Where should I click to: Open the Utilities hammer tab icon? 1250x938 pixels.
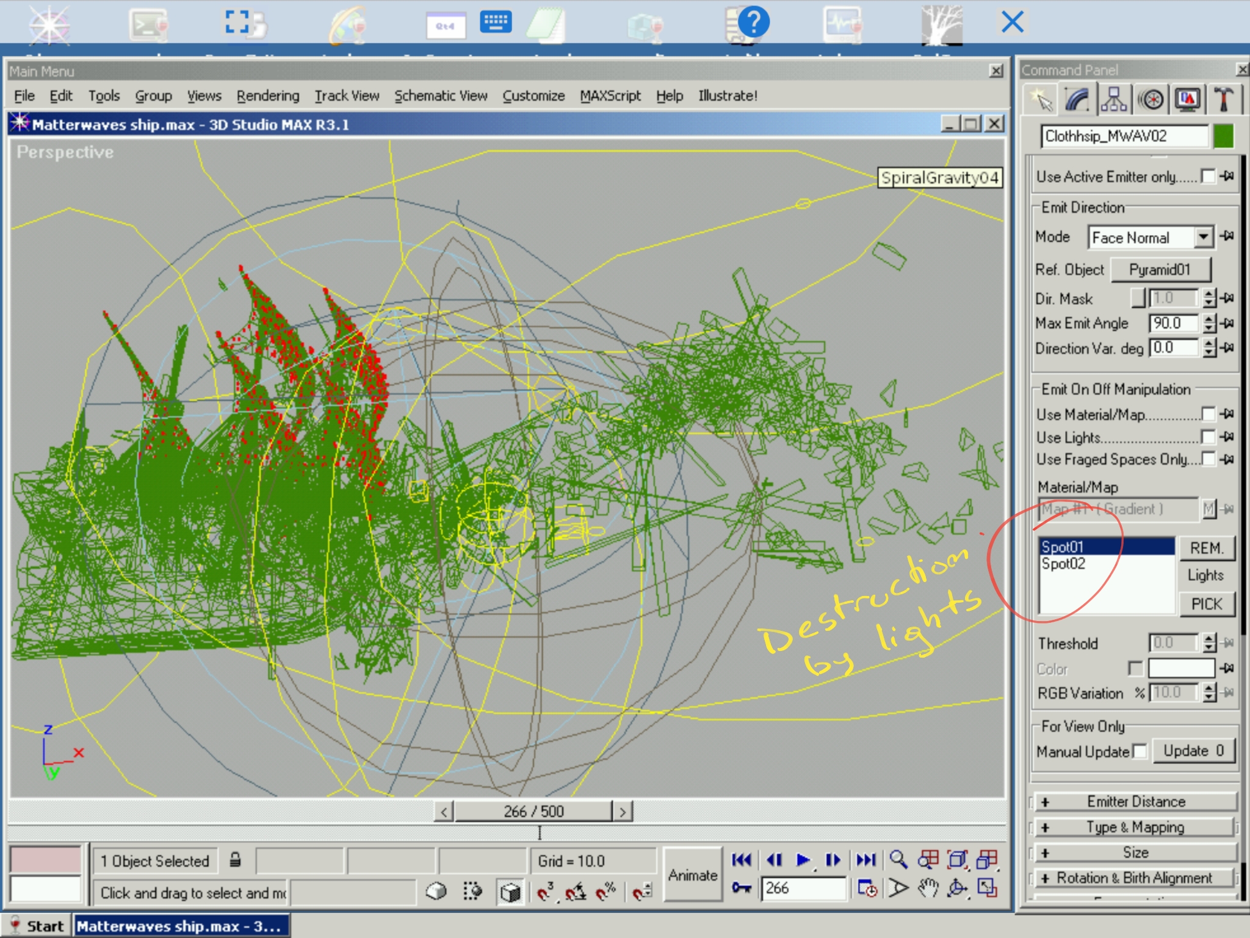pos(1223,100)
